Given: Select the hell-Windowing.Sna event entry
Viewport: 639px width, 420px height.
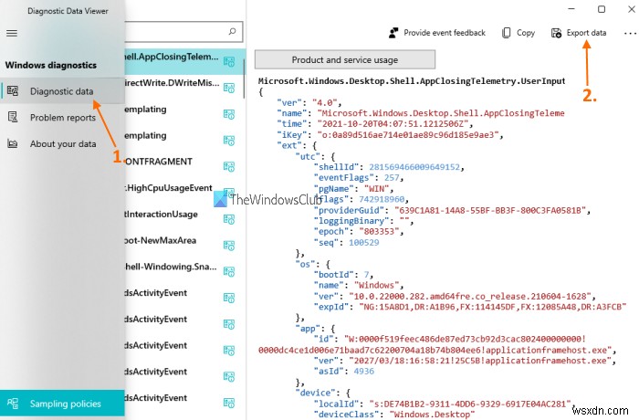Looking at the screenshot, I should click(x=169, y=267).
